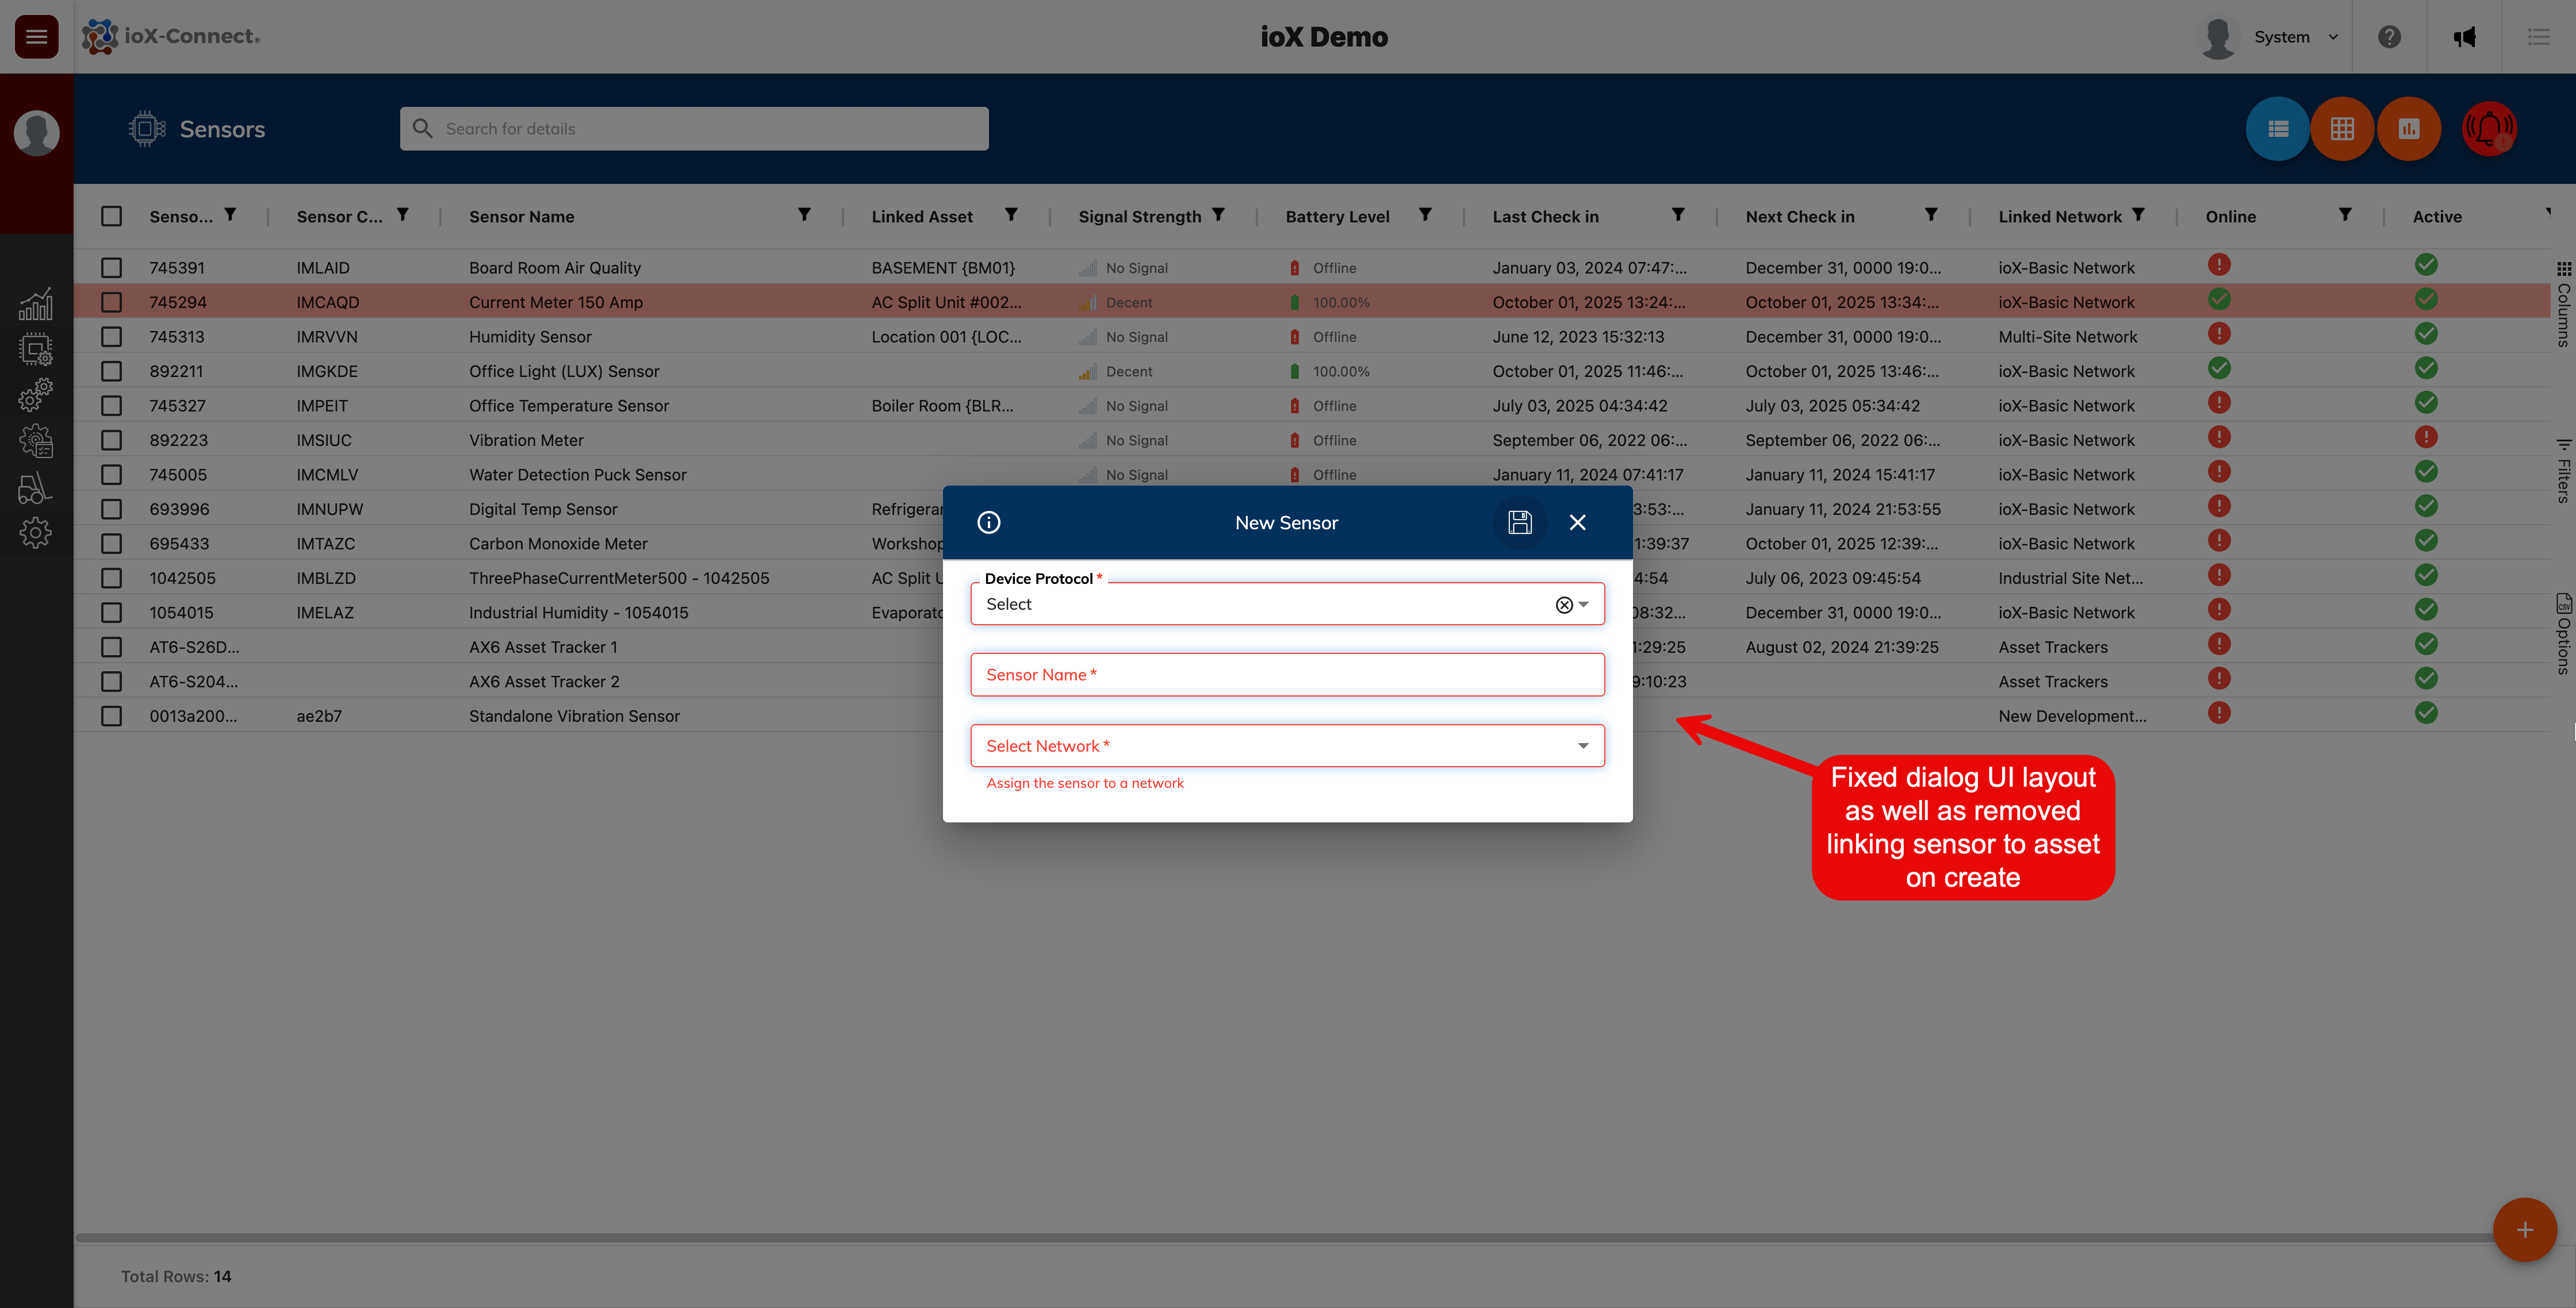
Task: Clear the Device Protocol selection
Action: 1563,605
